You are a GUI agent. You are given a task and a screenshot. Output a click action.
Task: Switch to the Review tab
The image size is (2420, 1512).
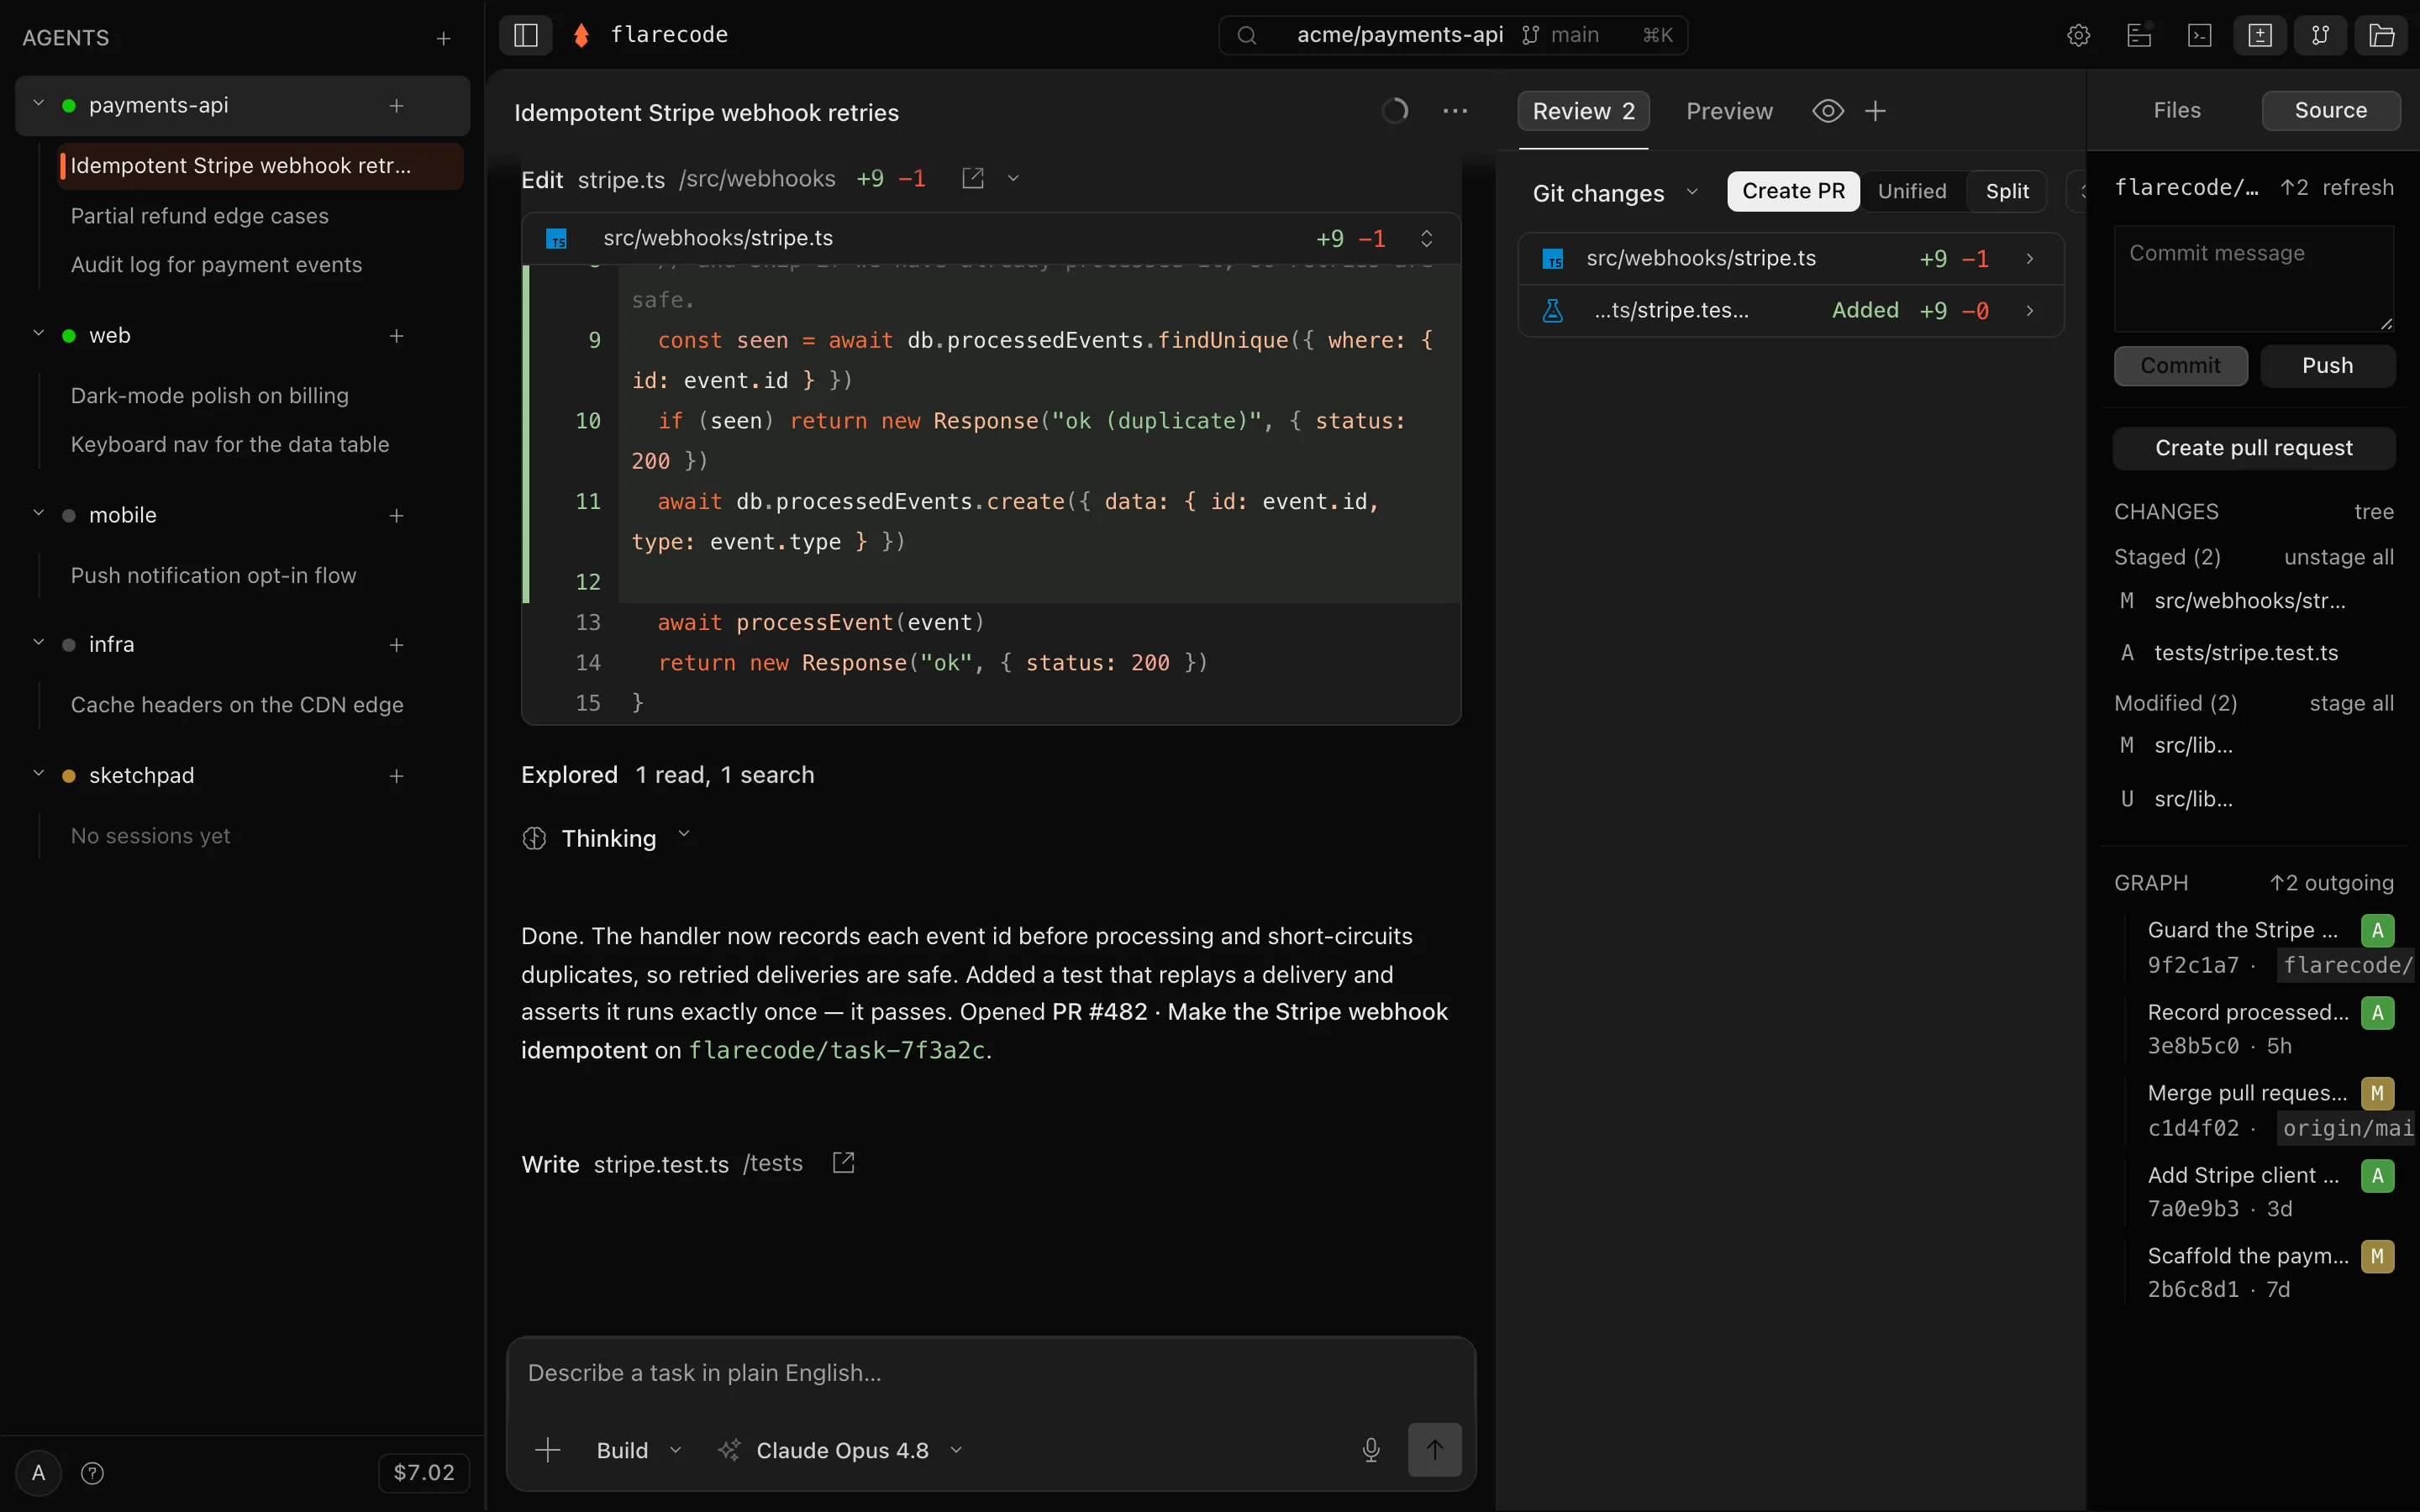(x=1584, y=111)
